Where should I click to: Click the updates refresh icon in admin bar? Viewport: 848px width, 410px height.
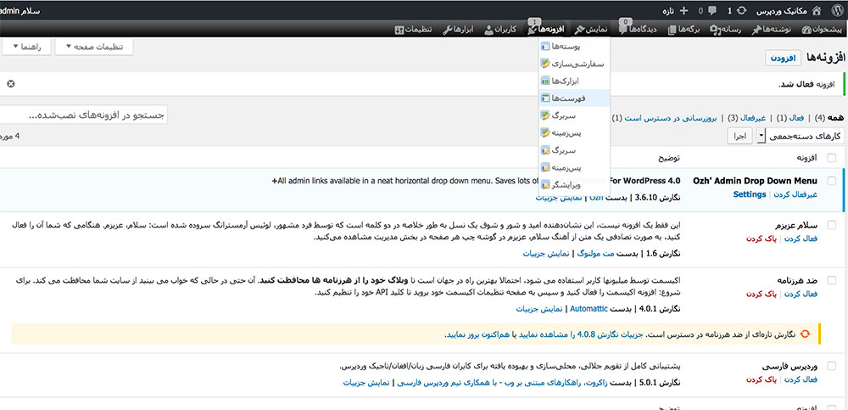point(742,10)
